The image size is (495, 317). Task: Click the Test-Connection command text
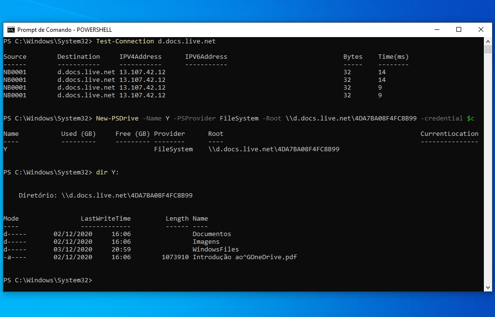click(x=125, y=41)
